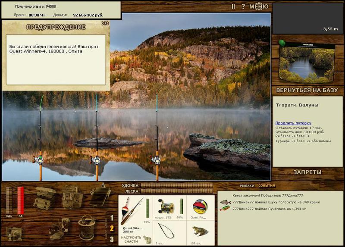This screenshot has height=247, width=345.
Task: Click the green rod durability bar
Action: pos(147,208)
